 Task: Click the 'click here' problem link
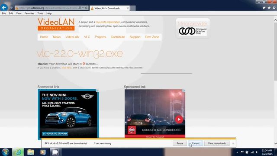pos(67,68)
